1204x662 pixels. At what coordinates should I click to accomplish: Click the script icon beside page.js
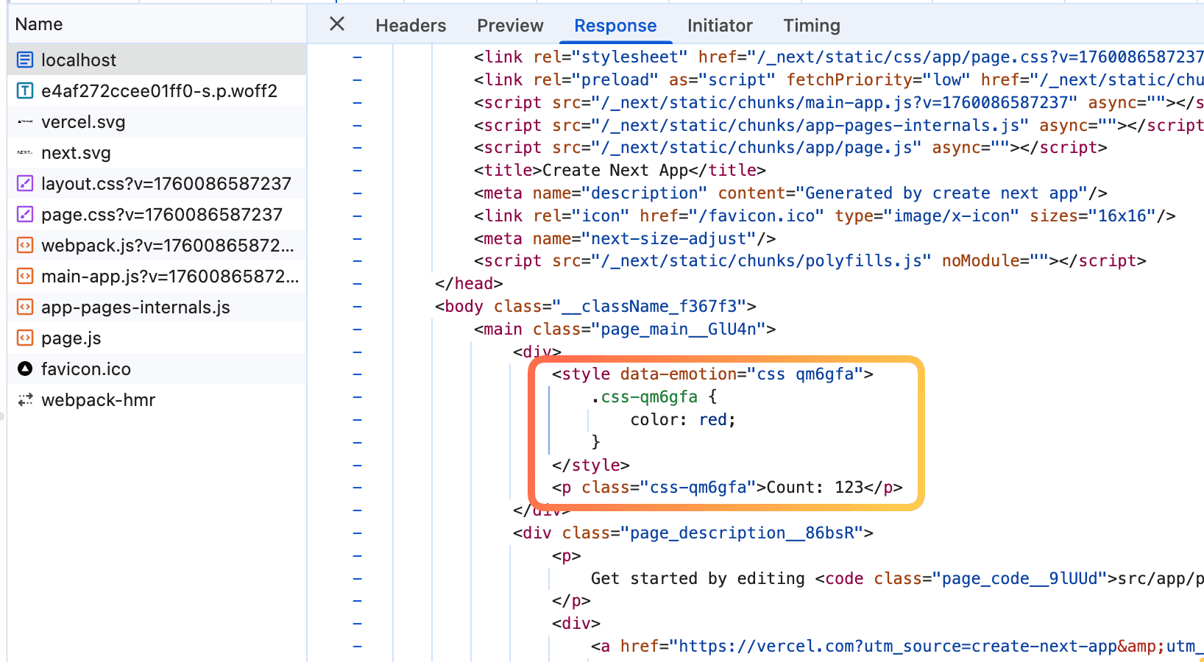[x=25, y=338]
